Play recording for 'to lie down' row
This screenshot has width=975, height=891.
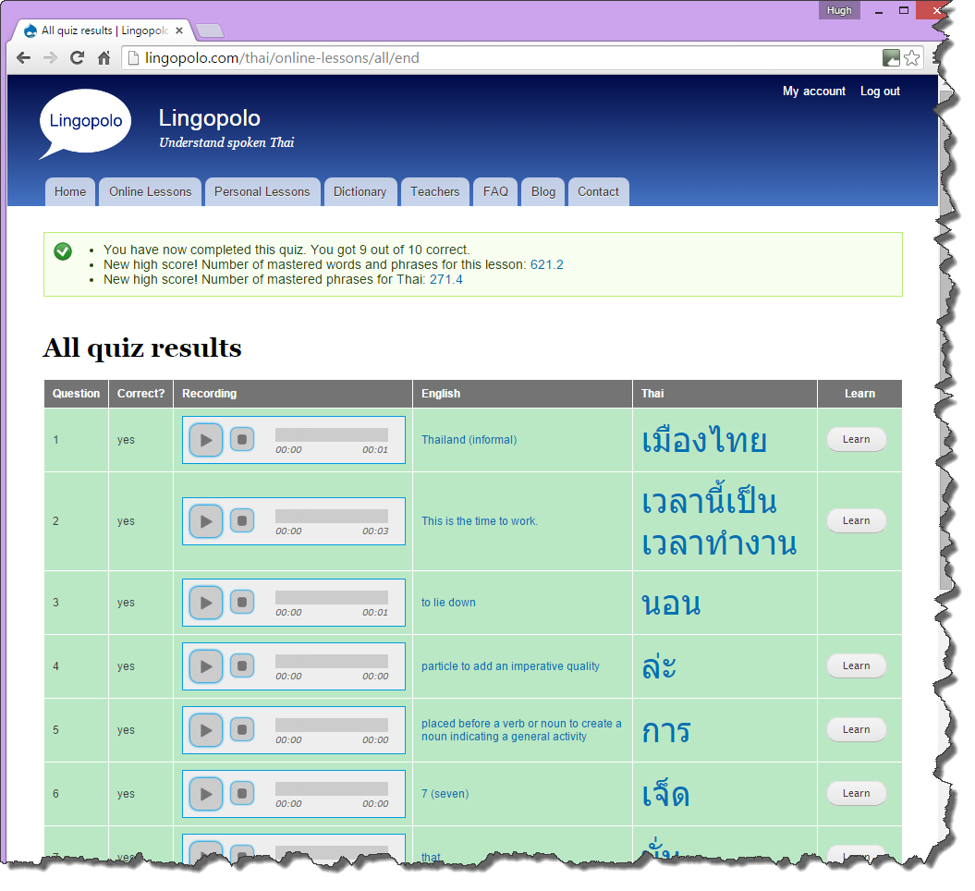[206, 604]
